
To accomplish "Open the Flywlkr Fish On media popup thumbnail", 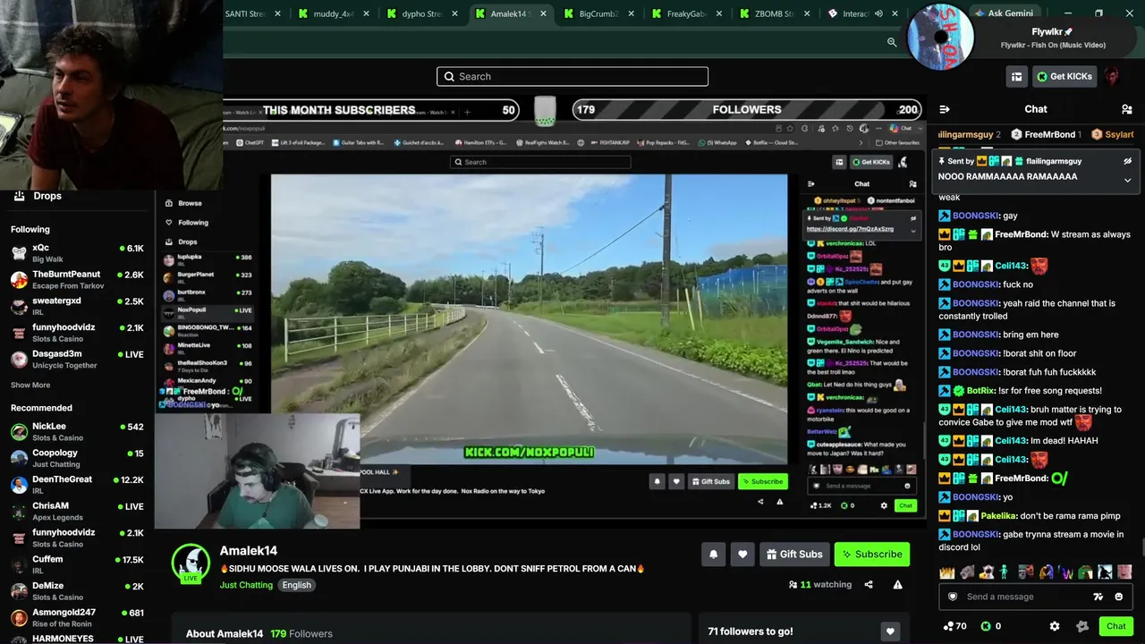I will 940,37.
